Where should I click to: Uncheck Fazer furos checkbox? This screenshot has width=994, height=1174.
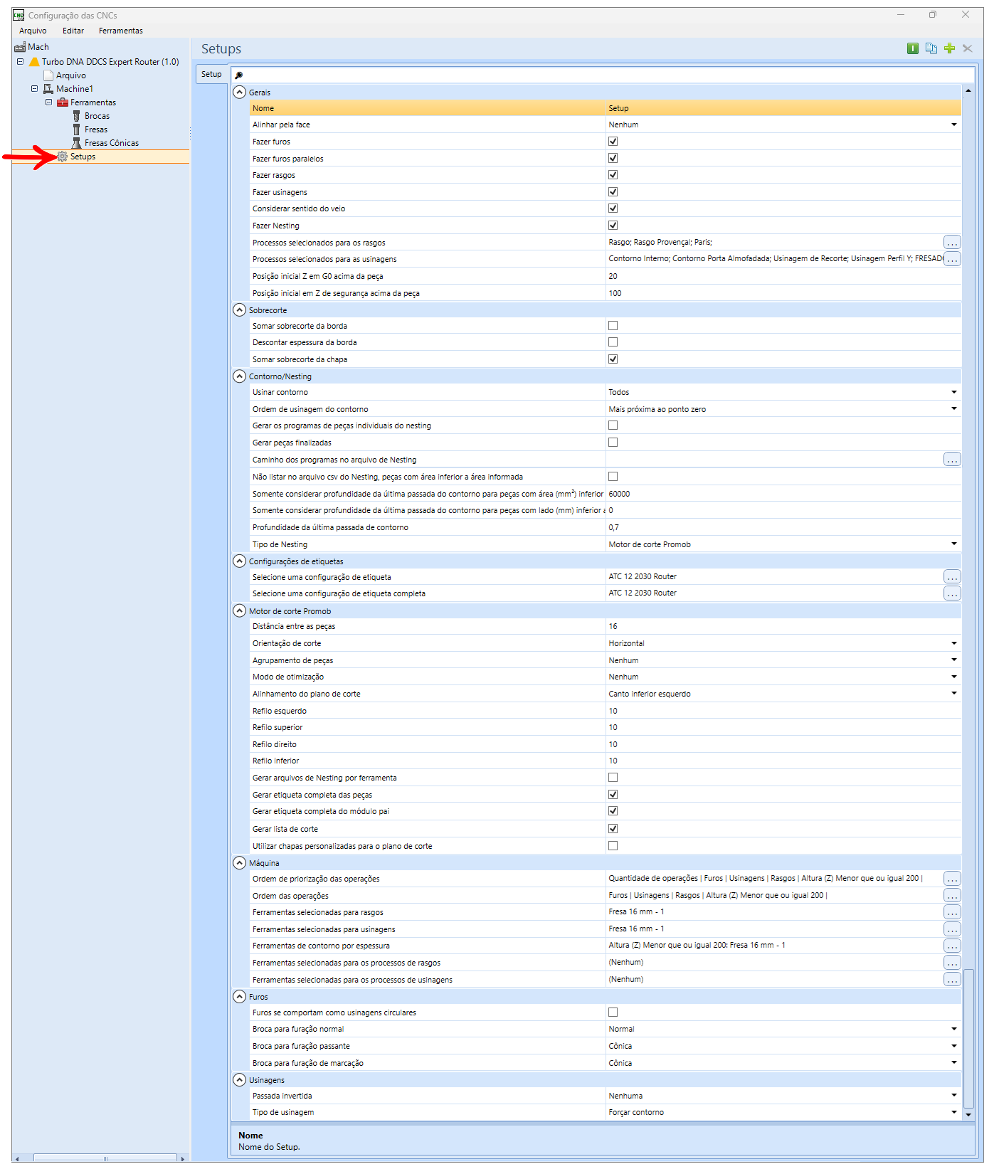[613, 142]
